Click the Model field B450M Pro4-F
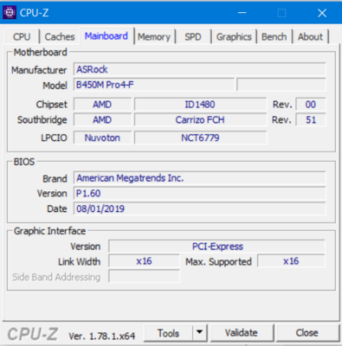Viewport: 342px width, 346px height. (x=153, y=85)
